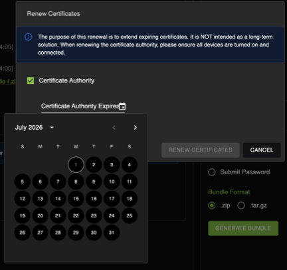Select July 4 in the calendar
Image resolution: width=287 pixels, height=270 pixels.
pos(130,165)
